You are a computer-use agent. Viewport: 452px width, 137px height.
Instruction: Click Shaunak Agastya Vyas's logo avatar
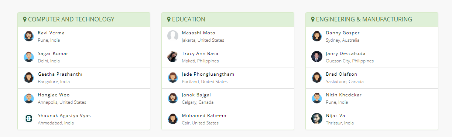(x=29, y=119)
